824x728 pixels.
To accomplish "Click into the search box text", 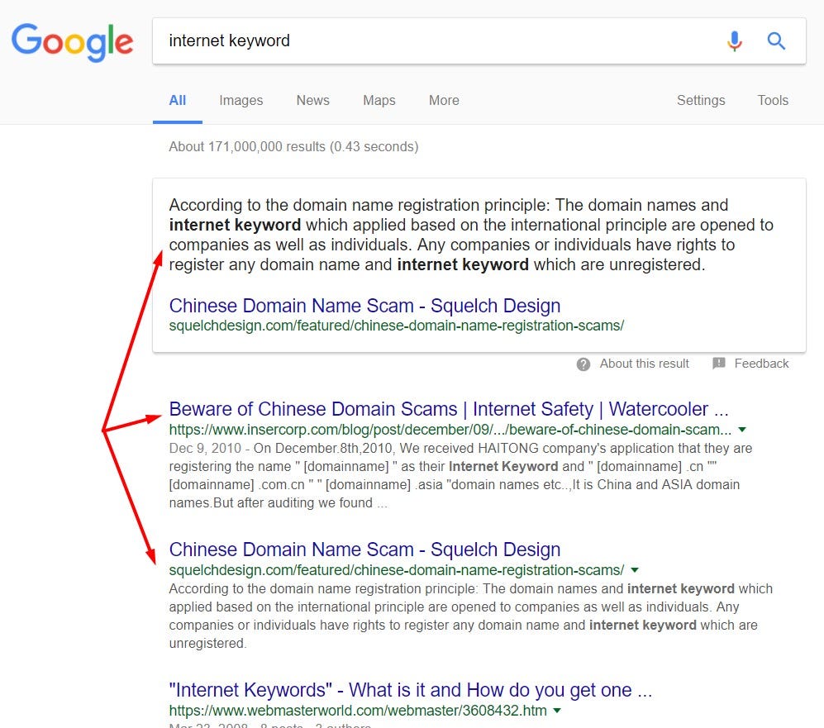I will [229, 40].
